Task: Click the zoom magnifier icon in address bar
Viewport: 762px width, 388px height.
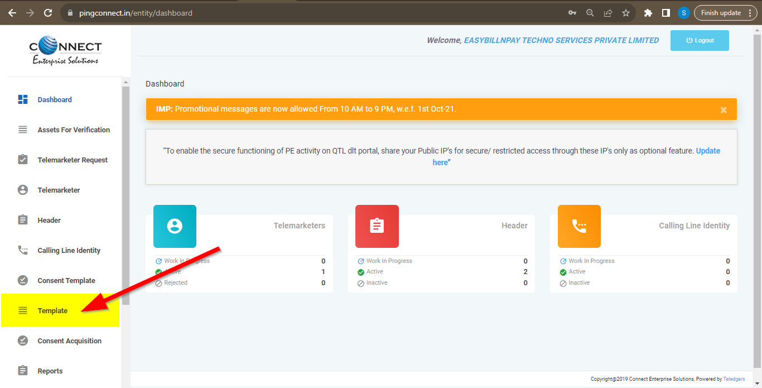Action: click(x=590, y=13)
